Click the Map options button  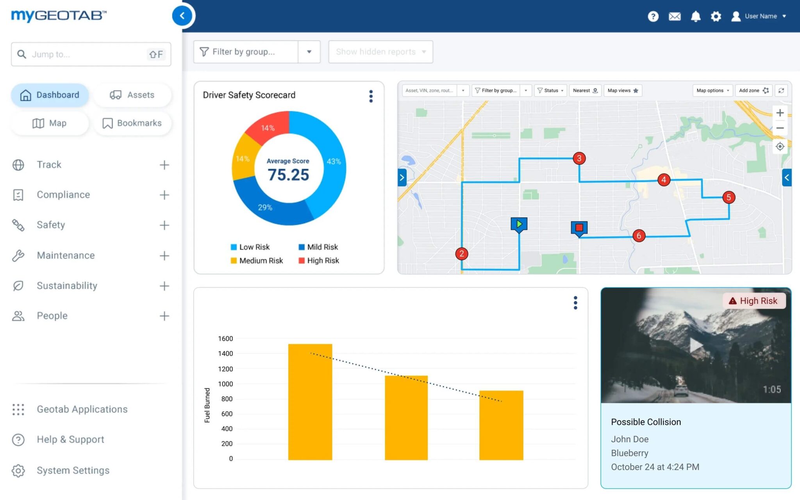pos(712,90)
